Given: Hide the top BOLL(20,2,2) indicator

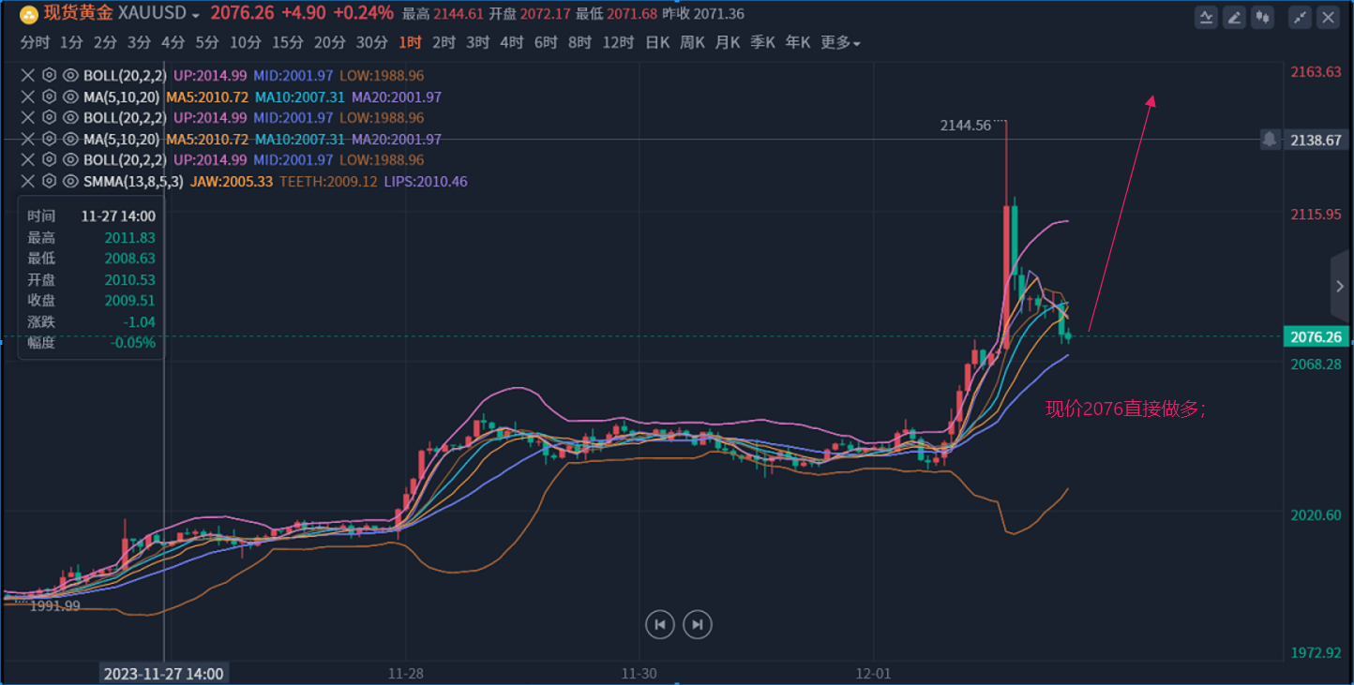Looking at the screenshot, I should [x=70, y=74].
